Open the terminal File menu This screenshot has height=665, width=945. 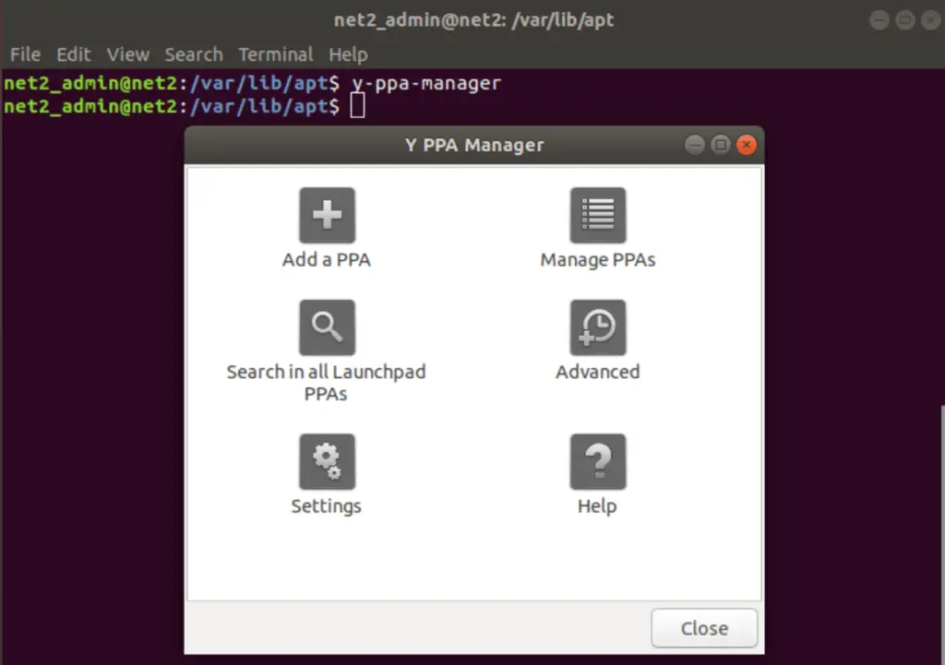(25, 54)
